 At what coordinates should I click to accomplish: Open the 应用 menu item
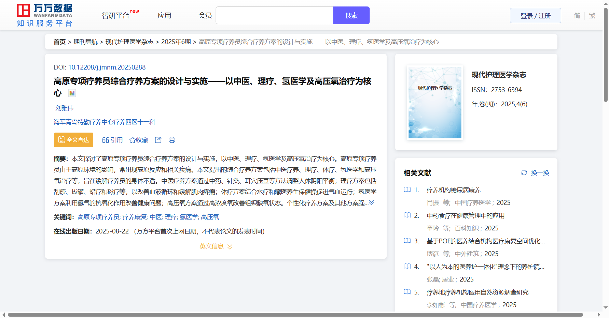[164, 16]
